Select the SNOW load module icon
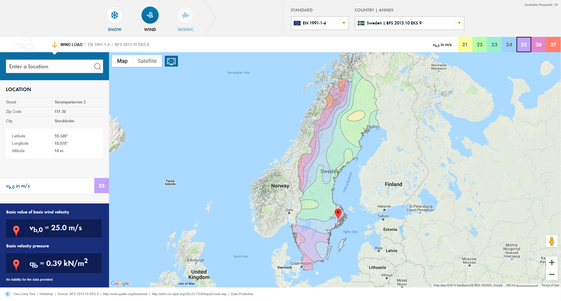 pyautogui.click(x=114, y=14)
